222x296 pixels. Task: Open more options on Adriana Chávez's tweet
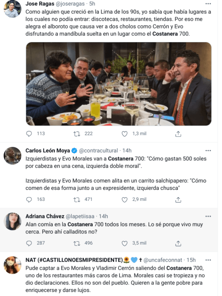(x=208, y=216)
